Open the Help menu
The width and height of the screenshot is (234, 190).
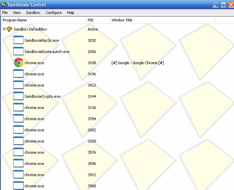coord(71,13)
